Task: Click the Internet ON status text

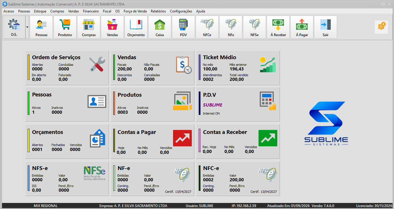Action: click(x=211, y=113)
